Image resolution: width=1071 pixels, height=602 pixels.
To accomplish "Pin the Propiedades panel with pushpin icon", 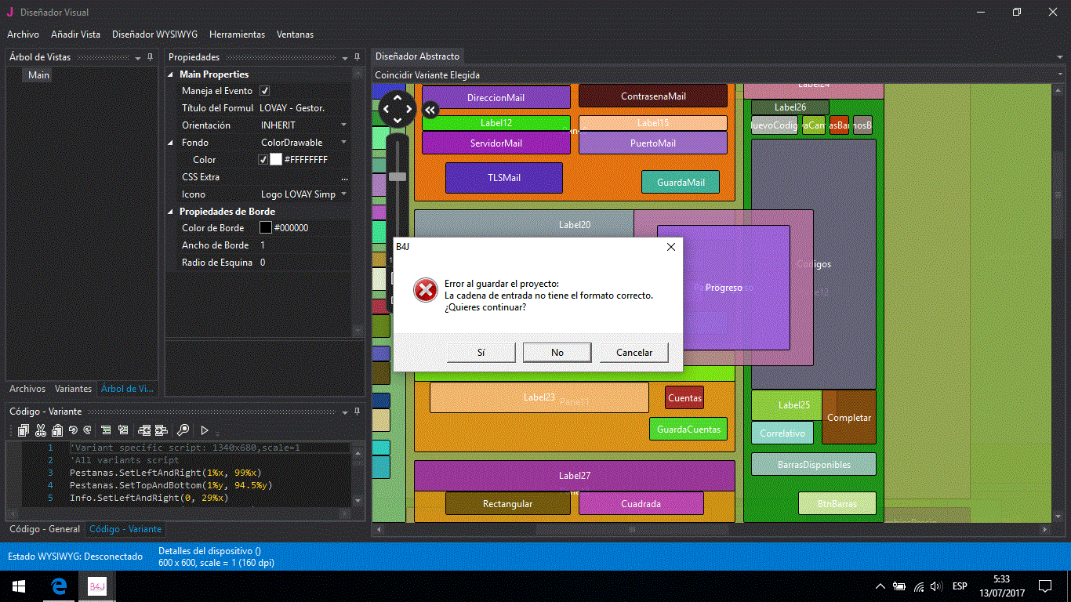I will tap(357, 57).
